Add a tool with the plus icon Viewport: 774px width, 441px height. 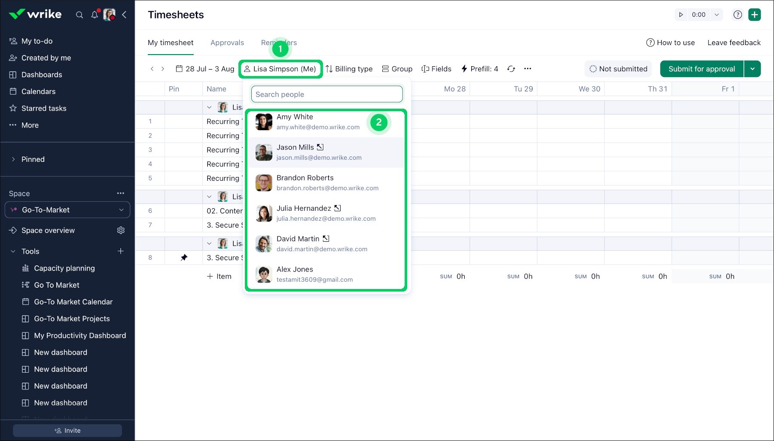point(121,251)
